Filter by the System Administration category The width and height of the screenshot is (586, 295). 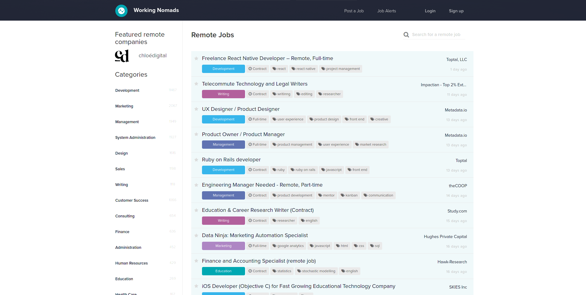[135, 138]
